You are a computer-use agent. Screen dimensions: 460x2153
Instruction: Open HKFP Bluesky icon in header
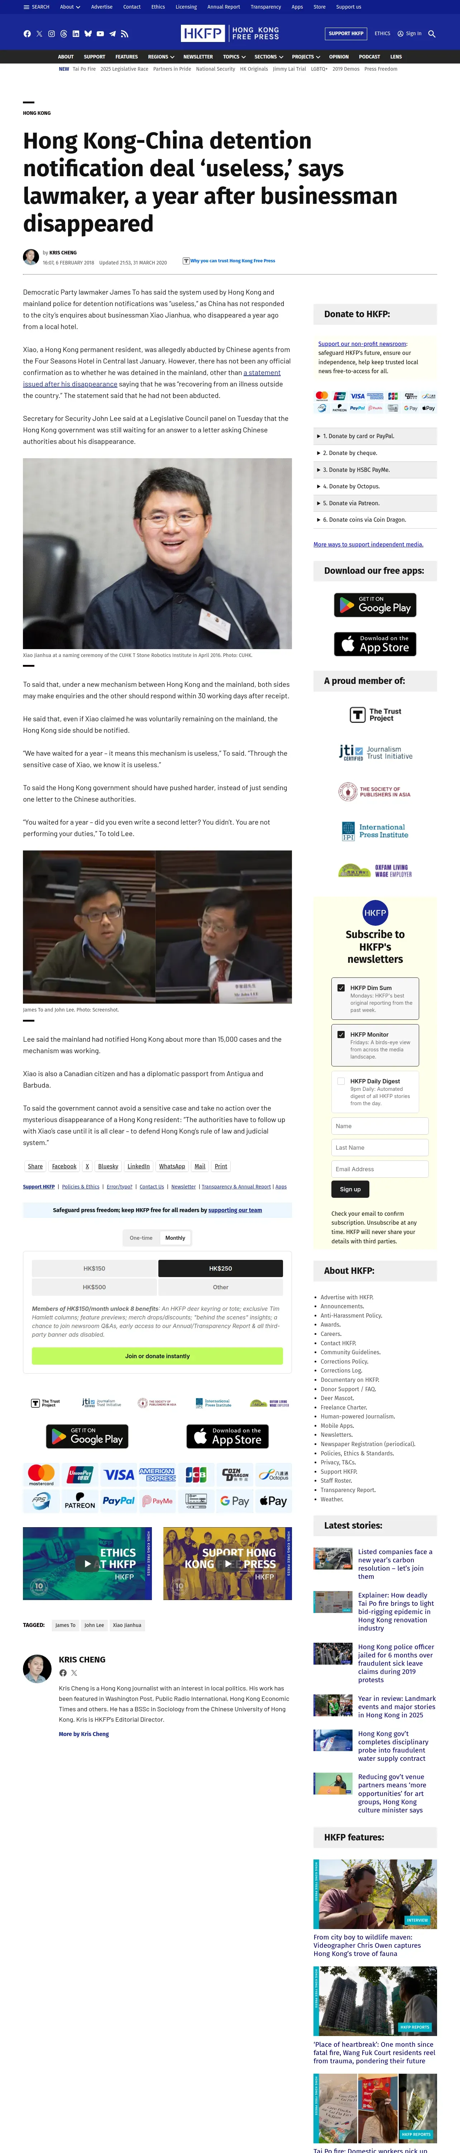(x=88, y=34)
